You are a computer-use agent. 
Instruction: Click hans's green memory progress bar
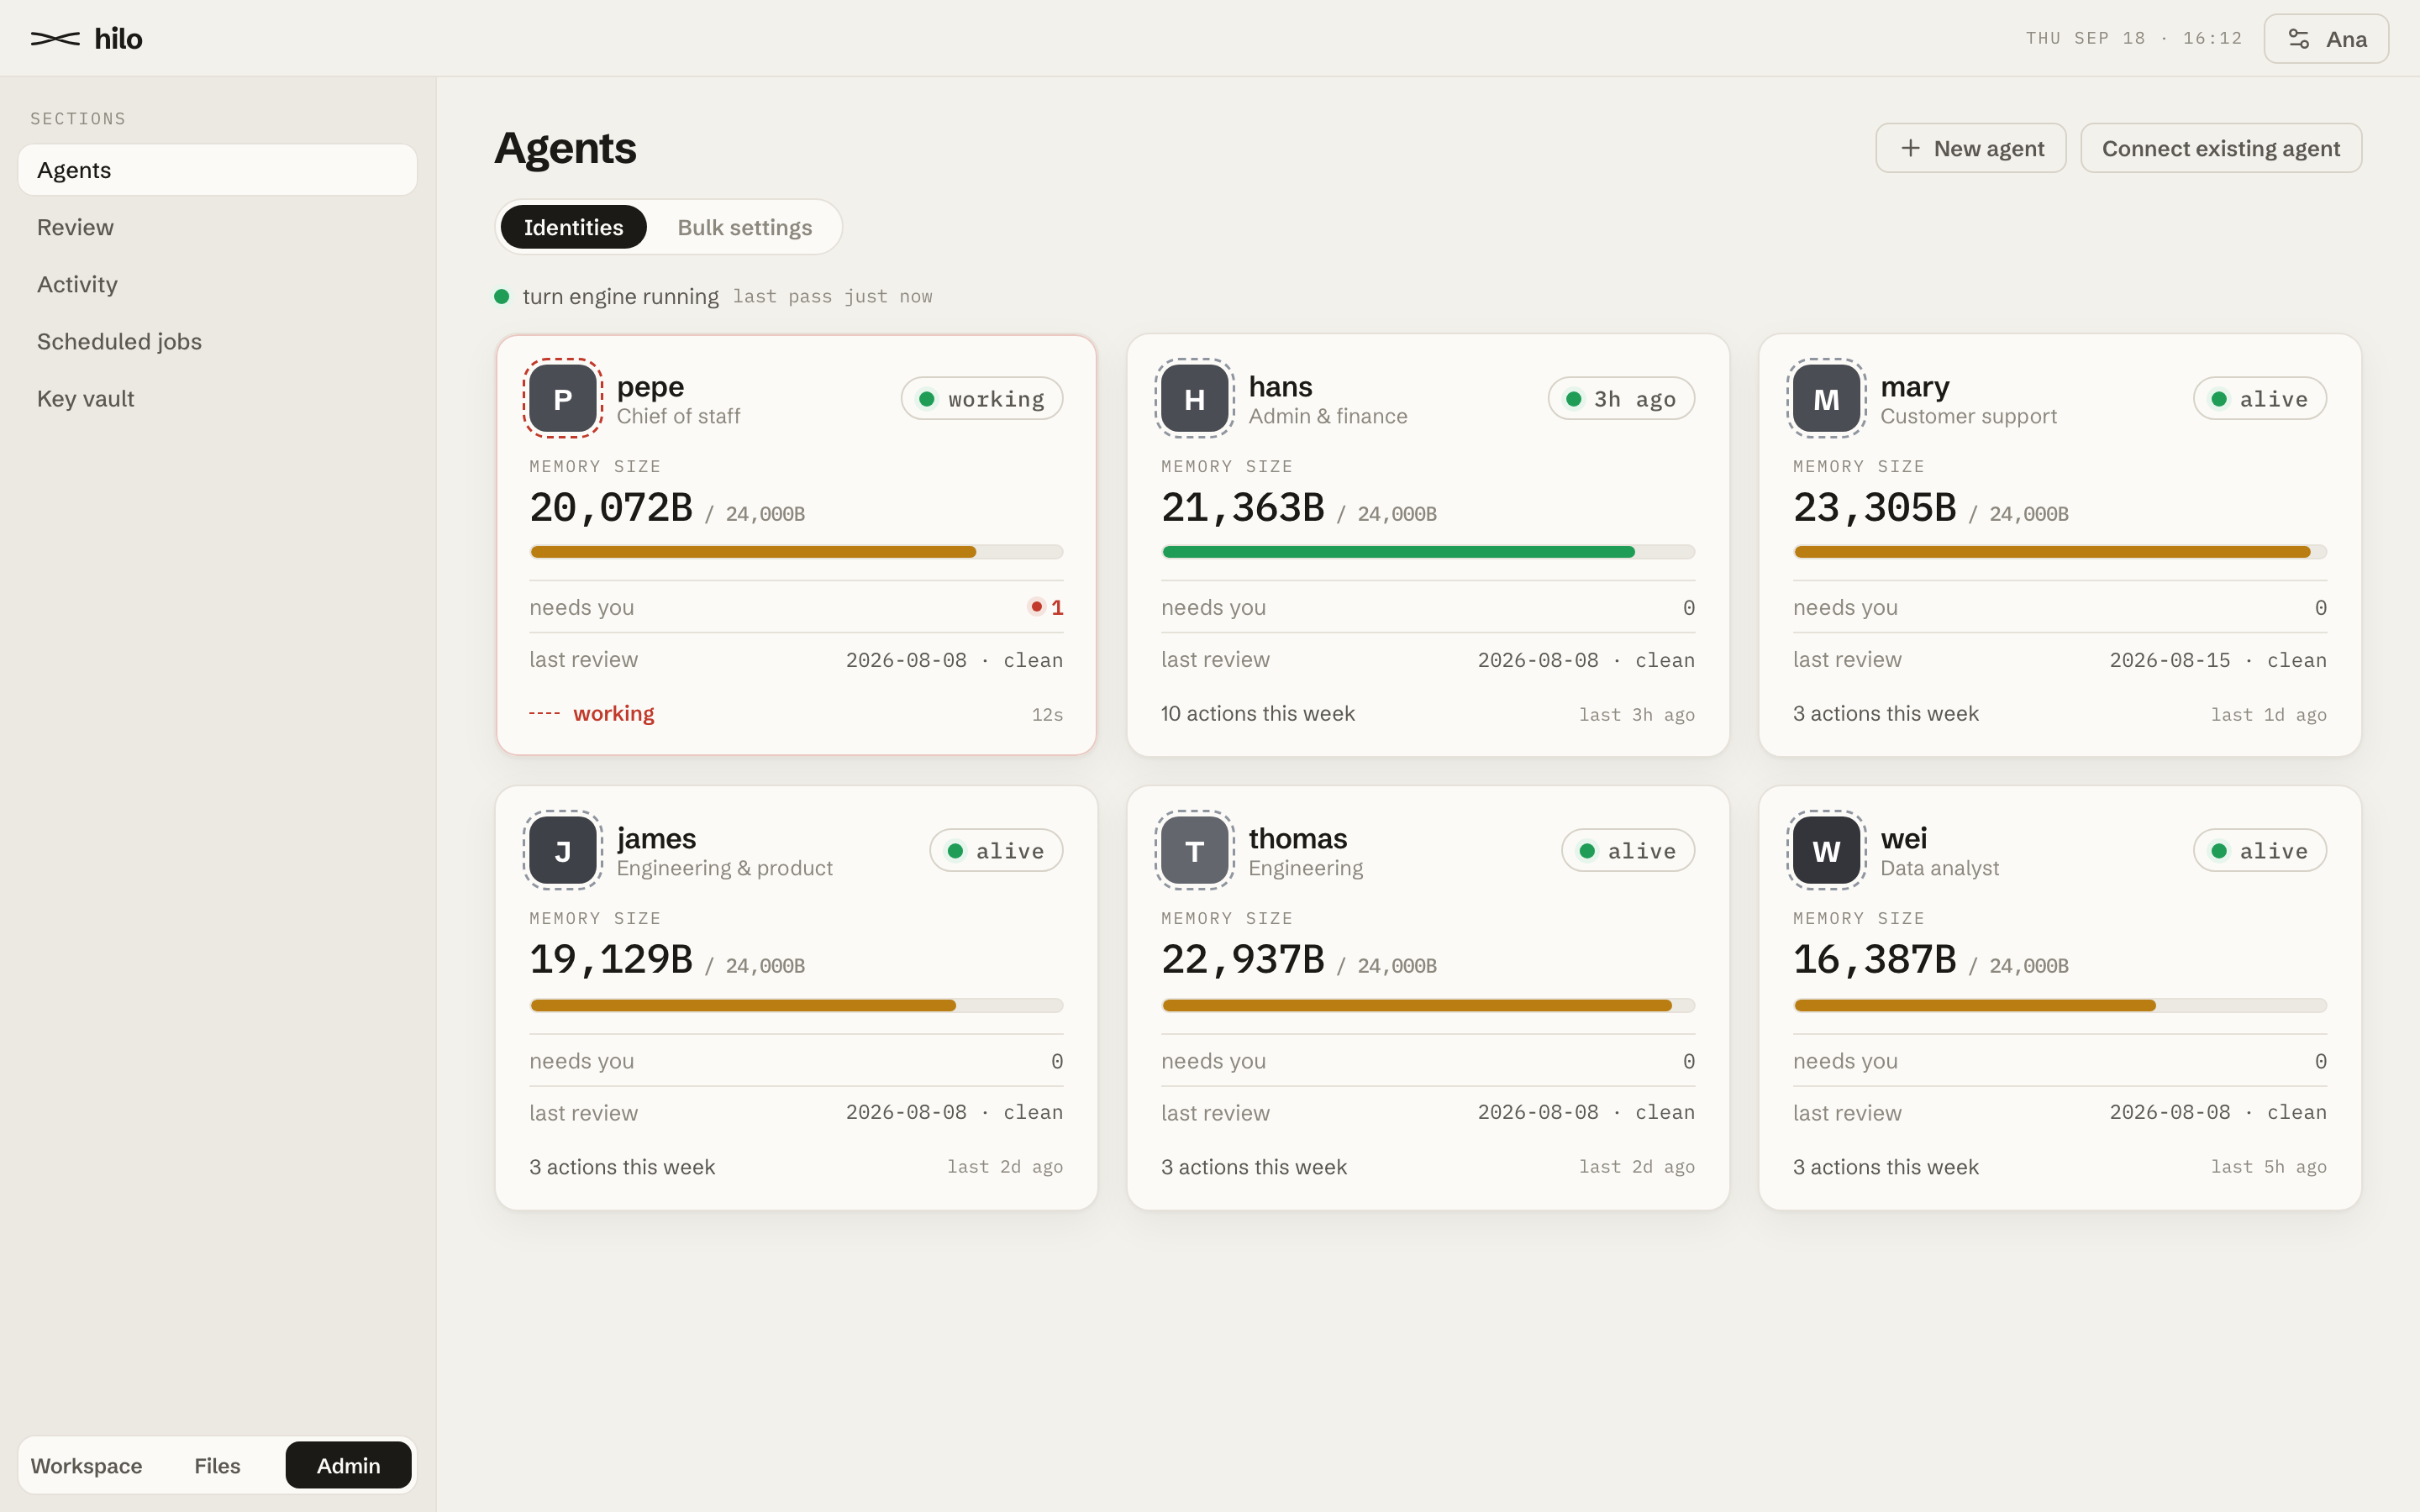1428,552
